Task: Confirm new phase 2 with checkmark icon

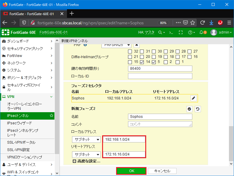Action: (x=189, y=109)
